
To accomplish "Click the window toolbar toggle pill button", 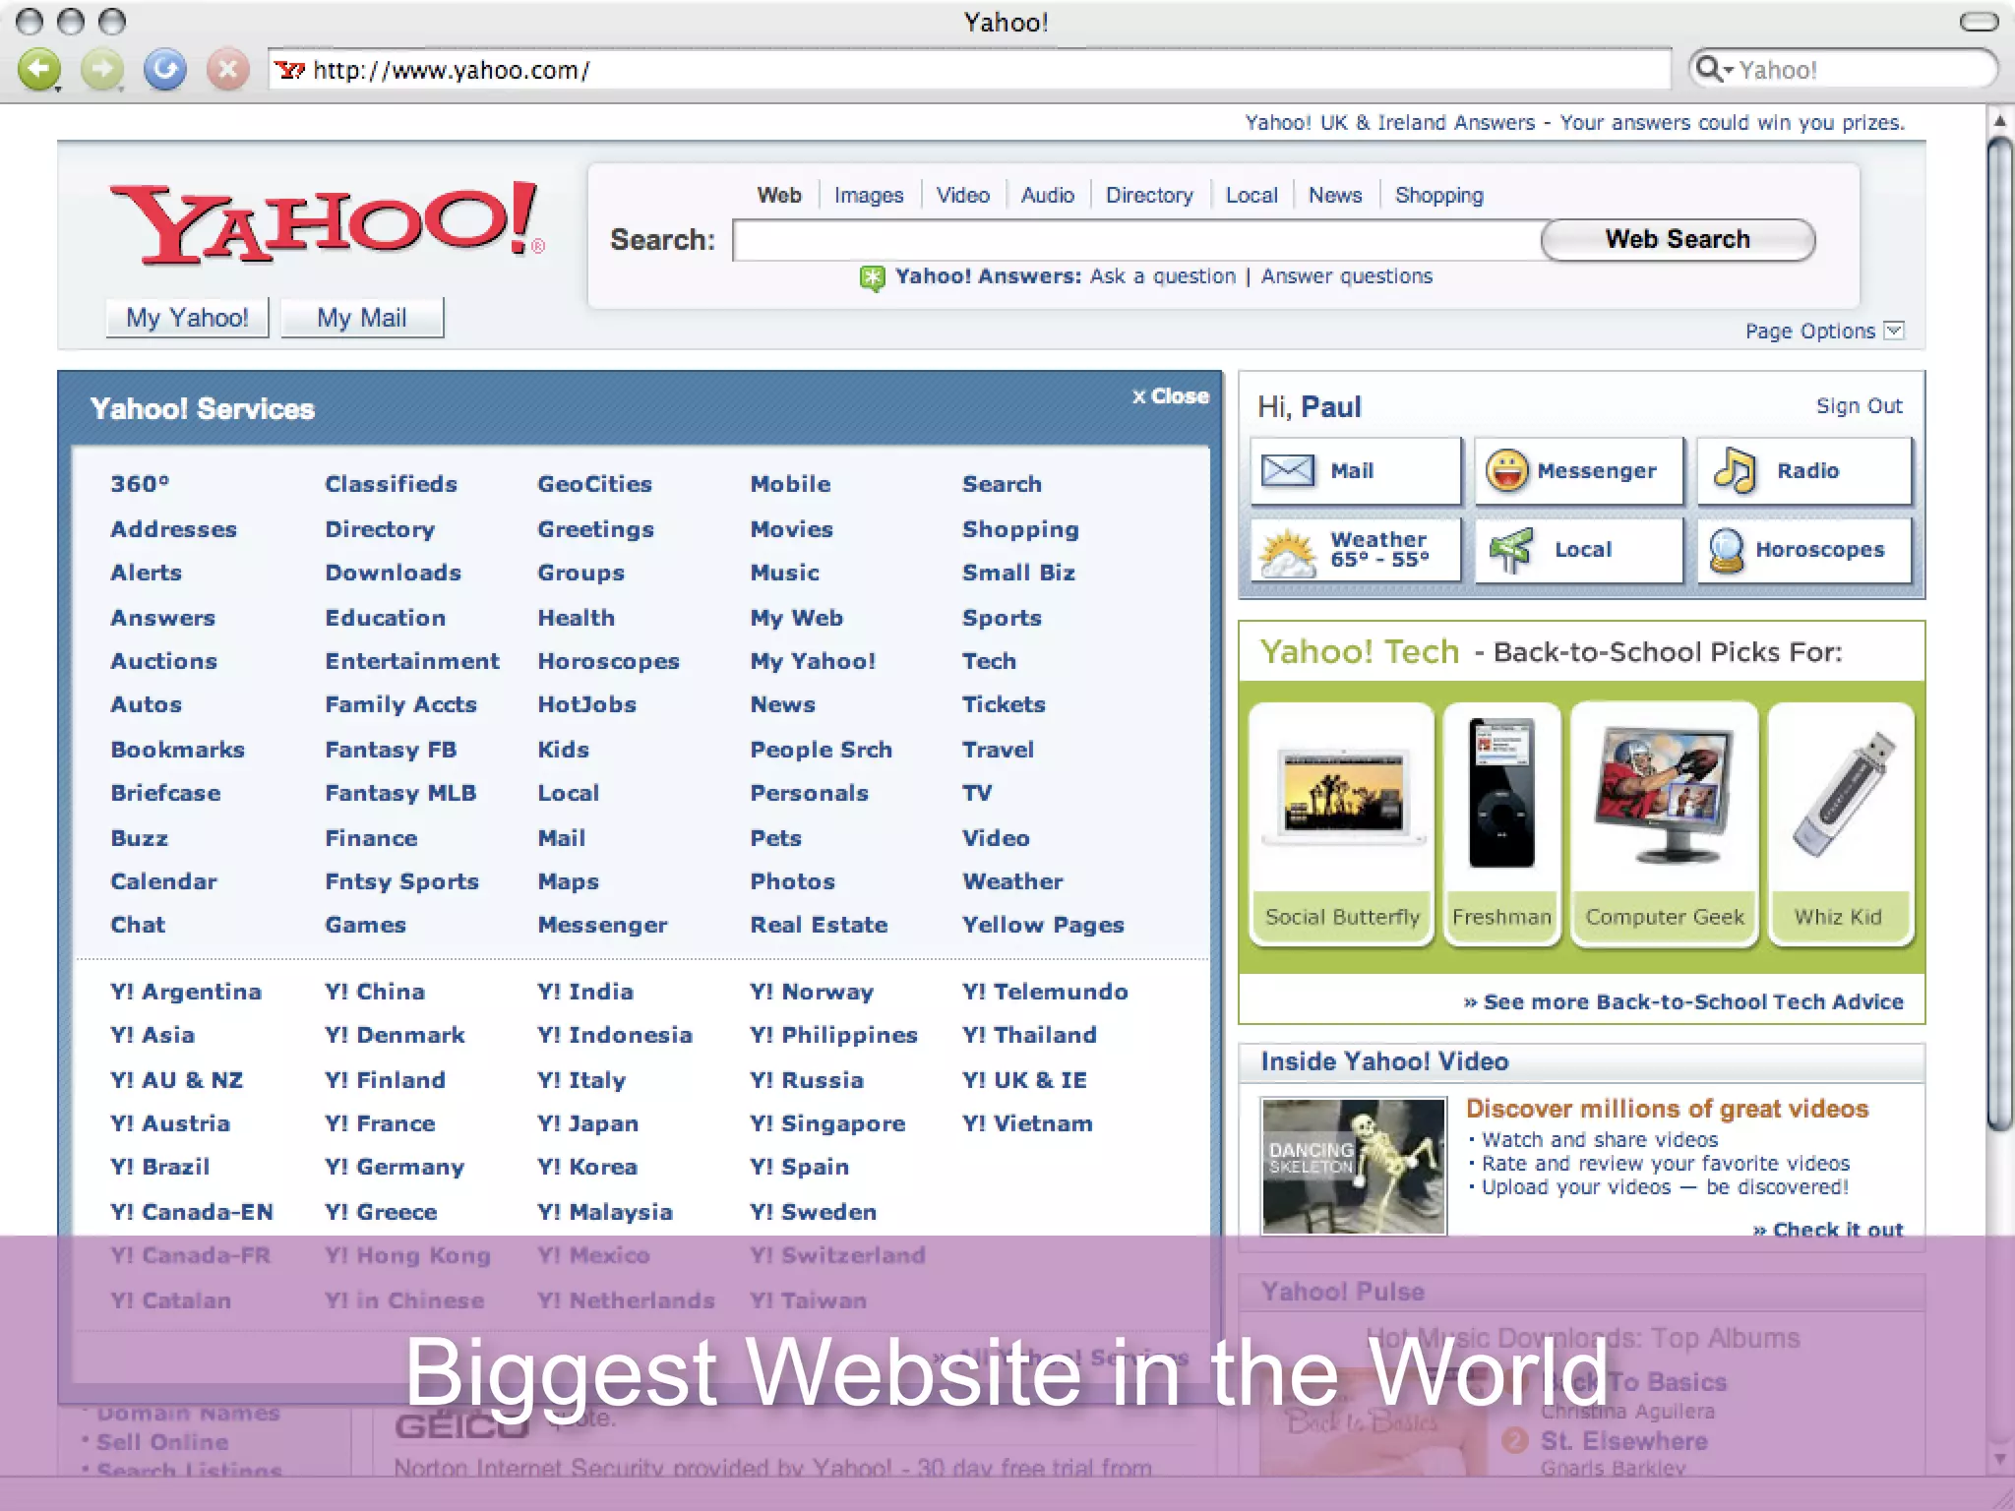I will [1979, 22].
